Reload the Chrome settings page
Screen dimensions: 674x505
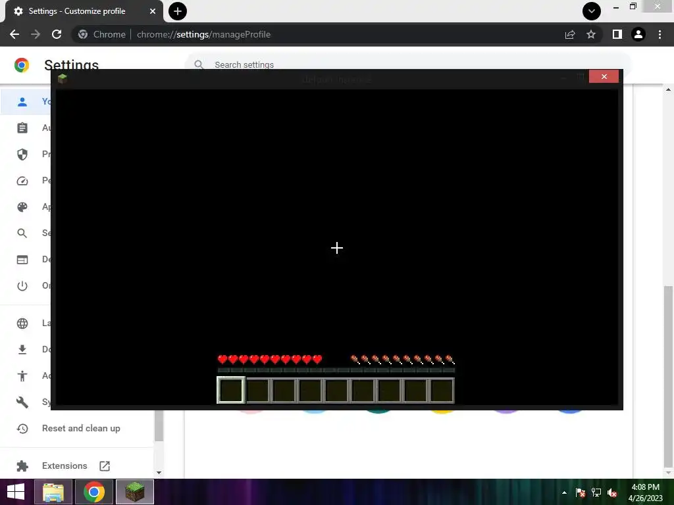click(x=57, y=34)
